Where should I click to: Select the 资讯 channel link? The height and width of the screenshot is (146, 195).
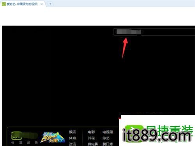(x=73, y=144)
